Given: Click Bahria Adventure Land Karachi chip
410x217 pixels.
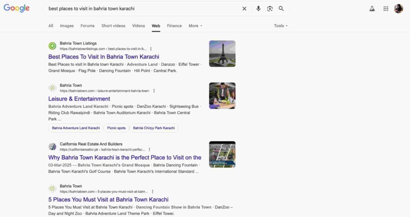Looking at the screenshot, I should [x=76, y=128].
